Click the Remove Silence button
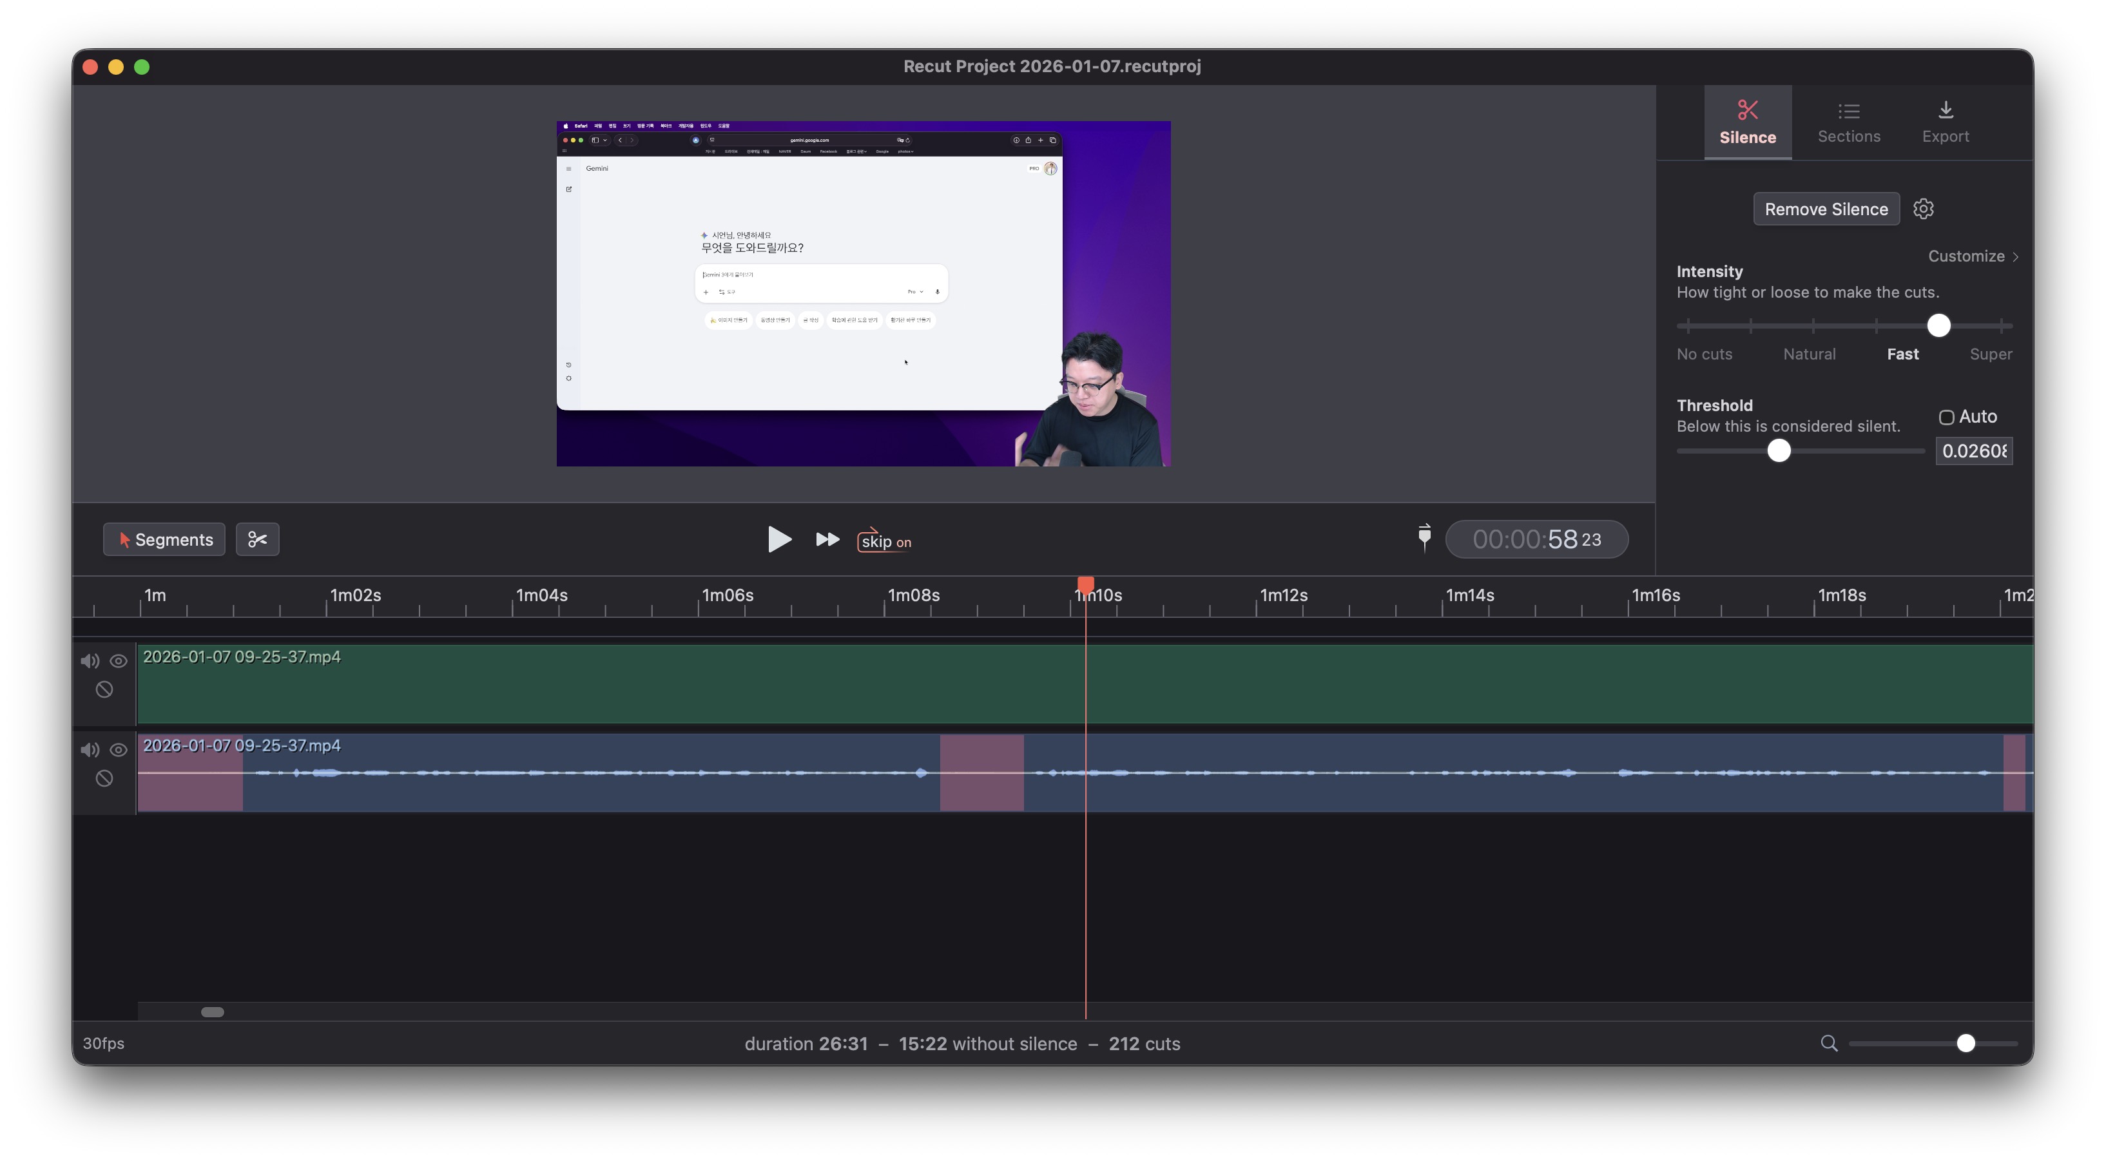Screen dimensions: 2106x1161 click(x=1826, y=209)
